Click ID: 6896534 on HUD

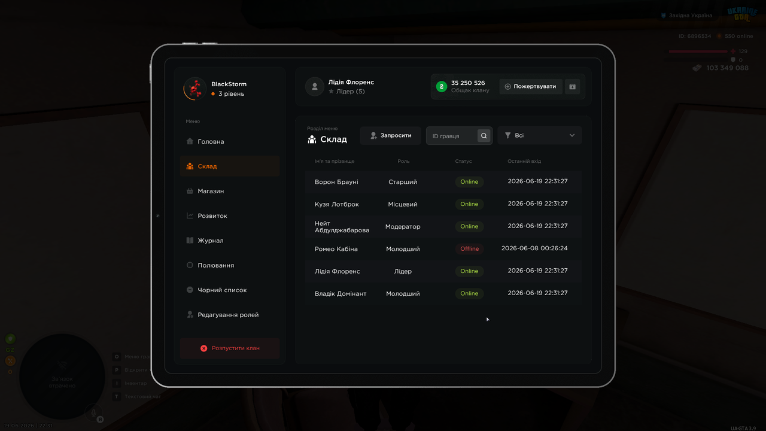695,36
